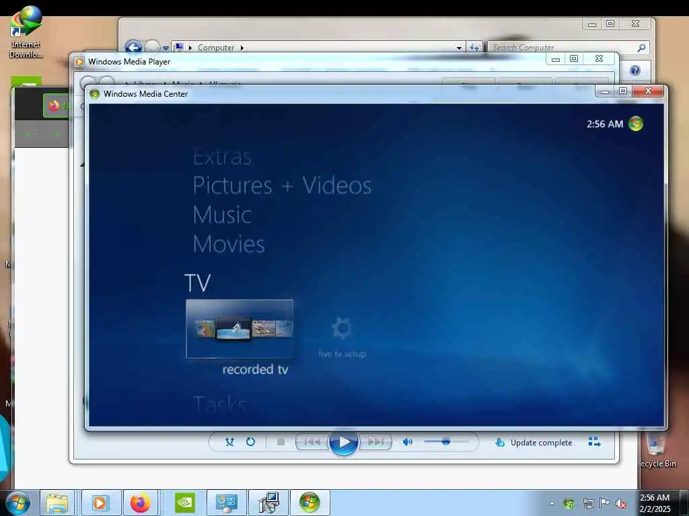Open live tv setup gear icon
Viewport: 689px width, 516px height.
pos(342,329)
